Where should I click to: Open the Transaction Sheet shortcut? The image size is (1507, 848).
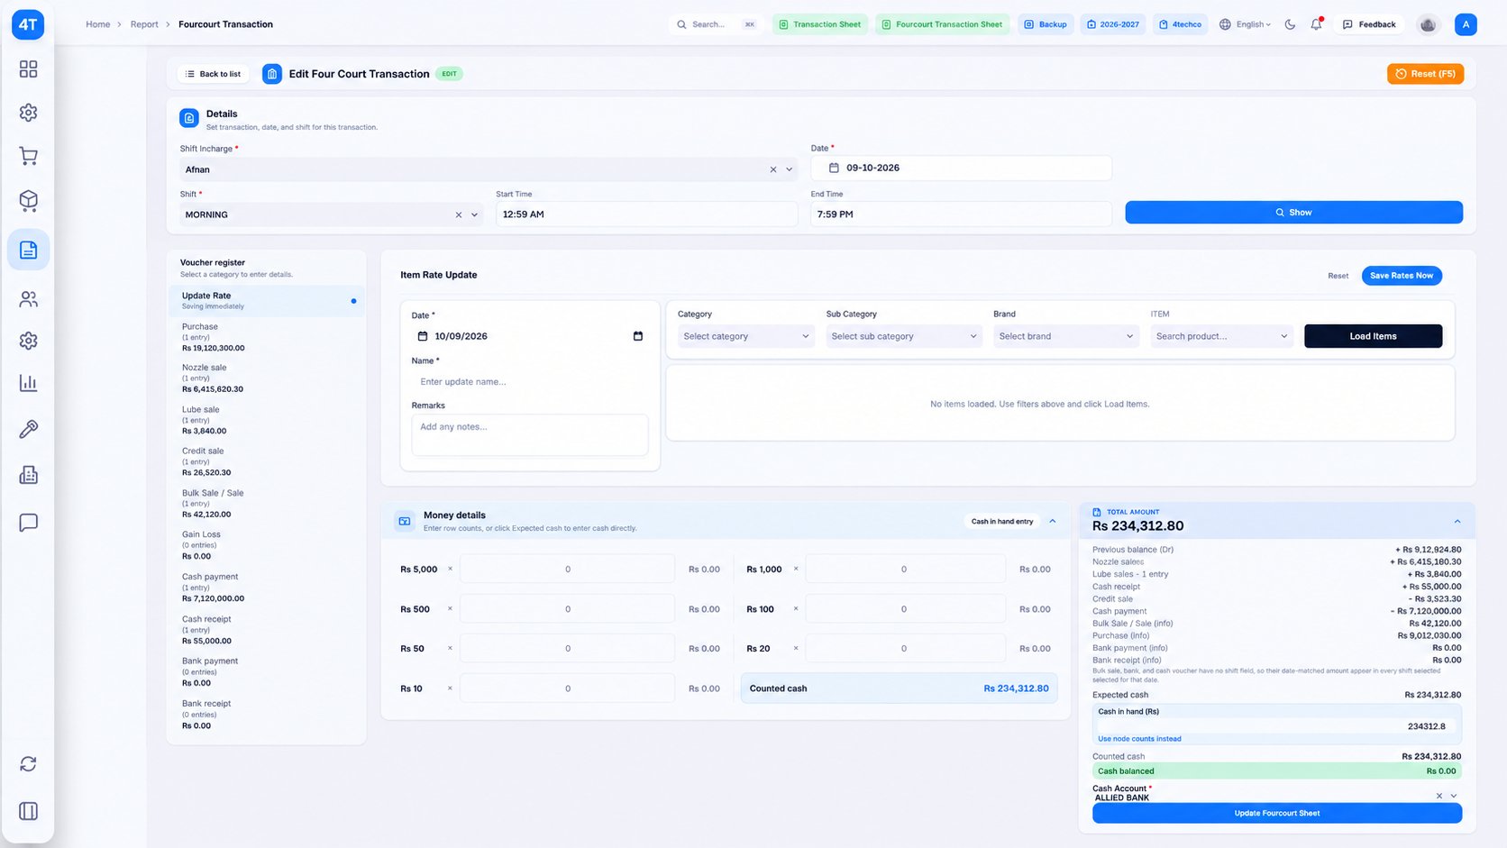pyautogui.click(x=820, y=24)
